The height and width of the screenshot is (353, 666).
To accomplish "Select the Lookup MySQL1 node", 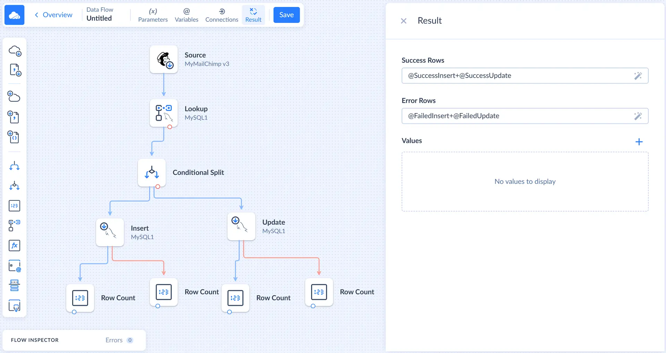I will pyautogui.click(x=164, y=113).
